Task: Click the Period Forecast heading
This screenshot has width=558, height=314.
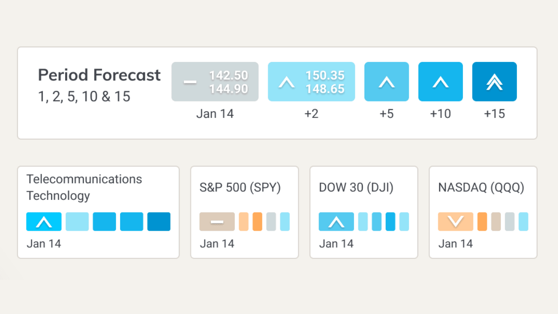Action: (99, 75)
